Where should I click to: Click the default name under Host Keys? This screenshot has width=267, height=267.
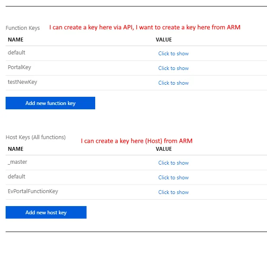[x=16, y=177]
